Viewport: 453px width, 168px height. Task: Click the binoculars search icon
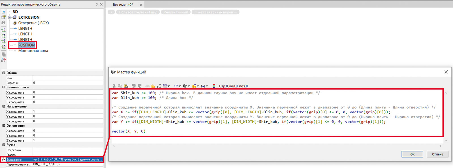(x=3, y=23)
